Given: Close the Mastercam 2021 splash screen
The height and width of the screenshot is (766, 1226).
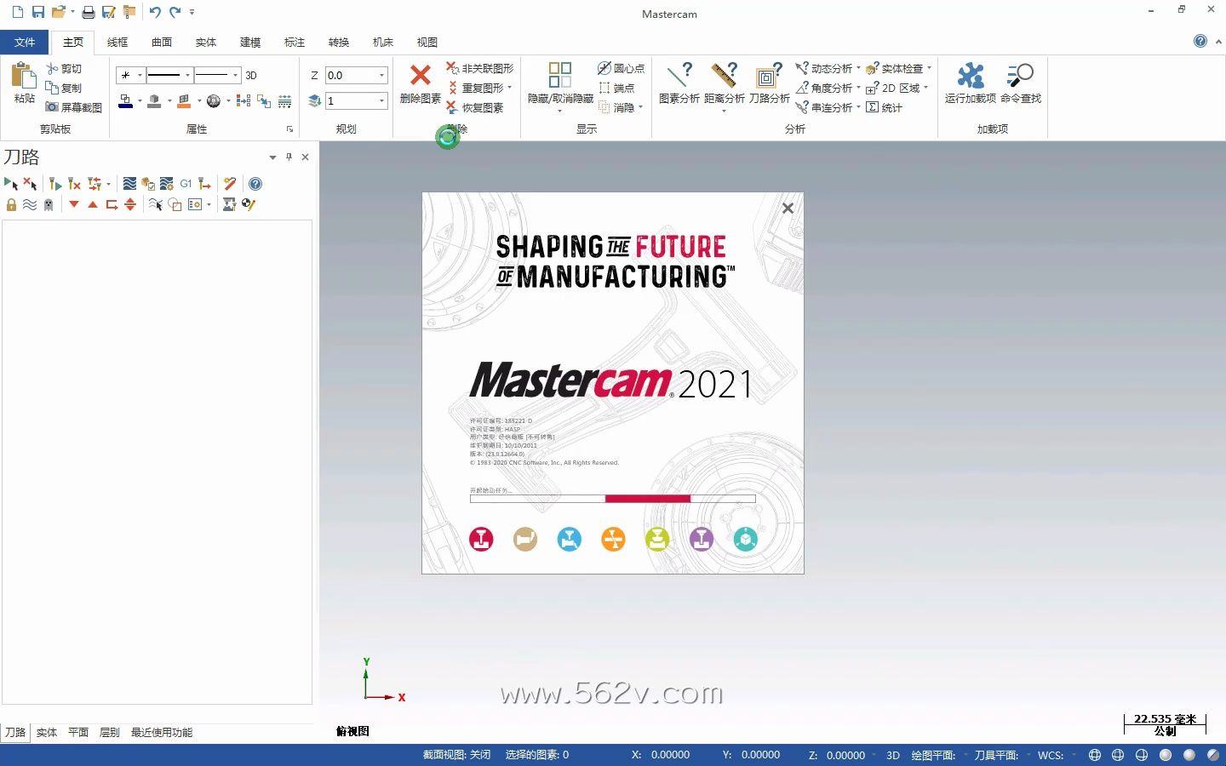Looking at the screenshot, I should pyautogui.click(x=788, y=208).
